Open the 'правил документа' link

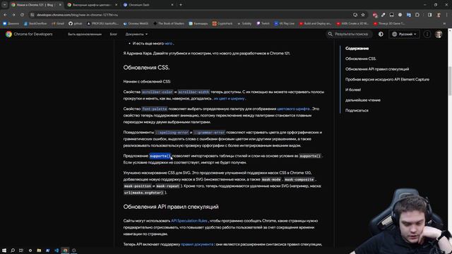(x=197, y=245)
